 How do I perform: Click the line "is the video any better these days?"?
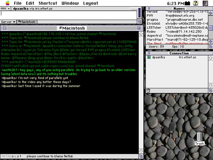[36, 82]
